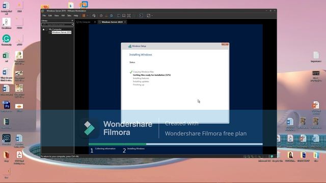Open the Library search filter dropdown

[x=72, y=24]
